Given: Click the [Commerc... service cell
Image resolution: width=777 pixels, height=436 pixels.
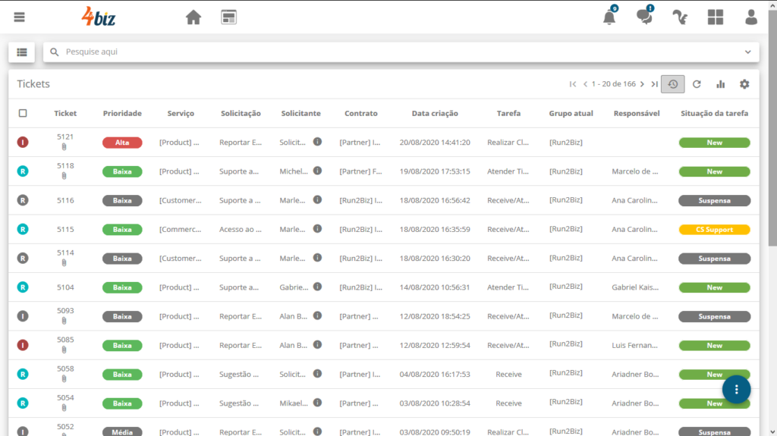Looking at the screenshot, I should coord(181,230).
